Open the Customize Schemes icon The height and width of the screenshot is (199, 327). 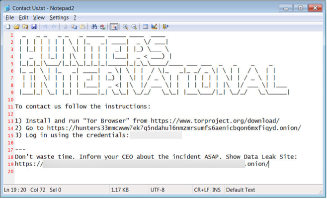pyautogui.click(x=154, y=27)
